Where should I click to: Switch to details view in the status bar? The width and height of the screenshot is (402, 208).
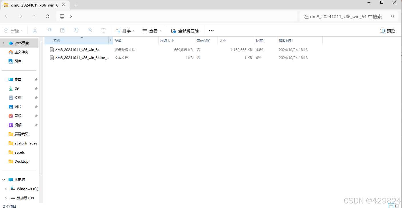[391, 206]
